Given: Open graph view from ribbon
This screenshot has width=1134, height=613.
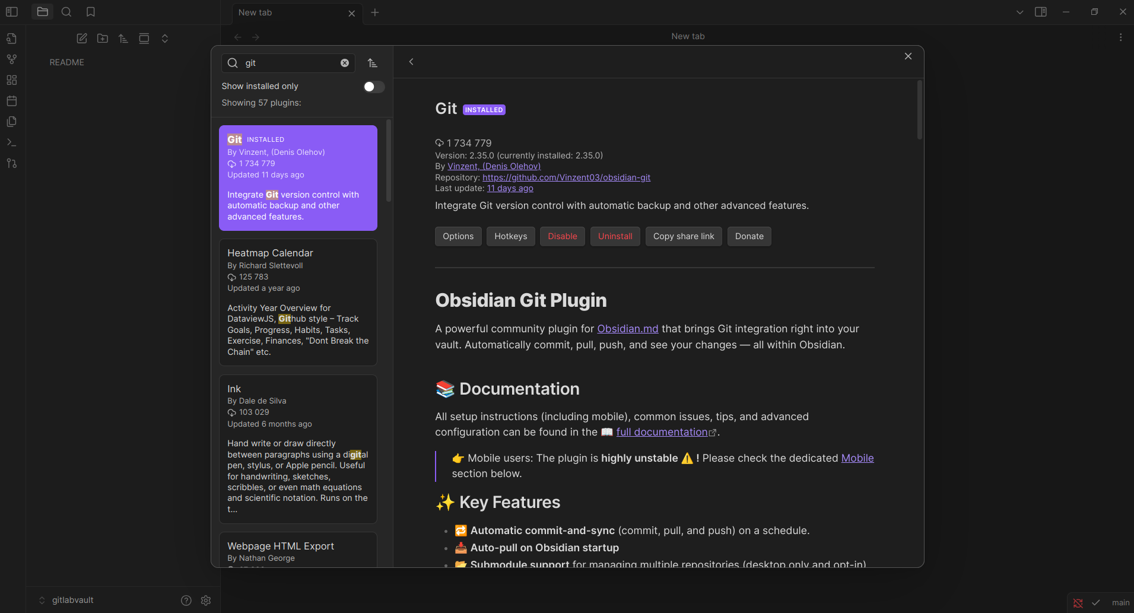Looking at the screenshot, I should tap(12, 59).
